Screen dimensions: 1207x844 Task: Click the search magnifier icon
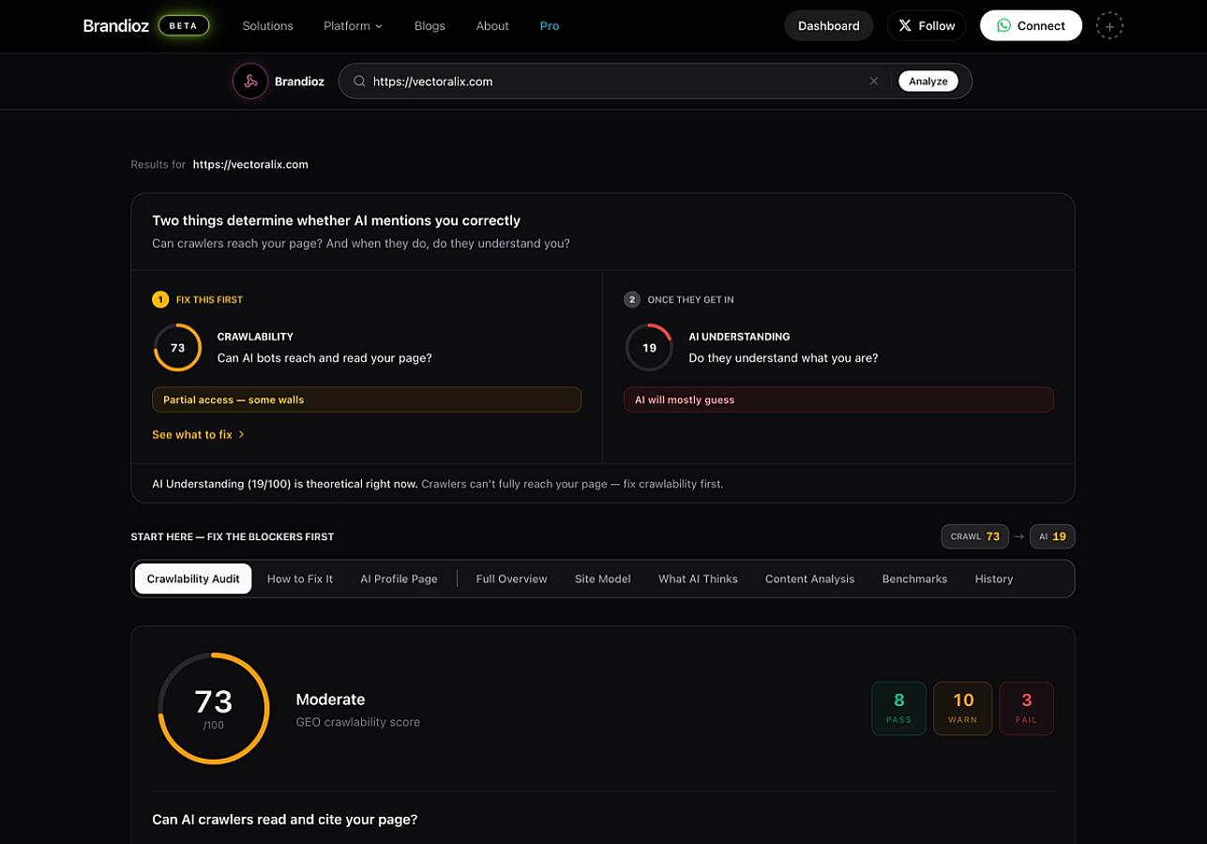tap(359, 82)
